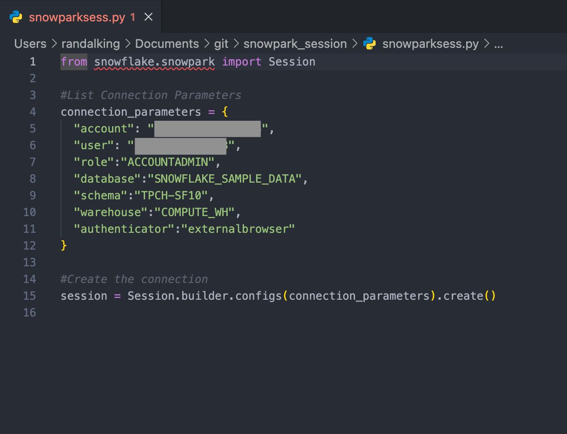Viewport: 567px width, 434px height.
Task: Click the problem count badge on the tab
Action: [x=133, y=17]
